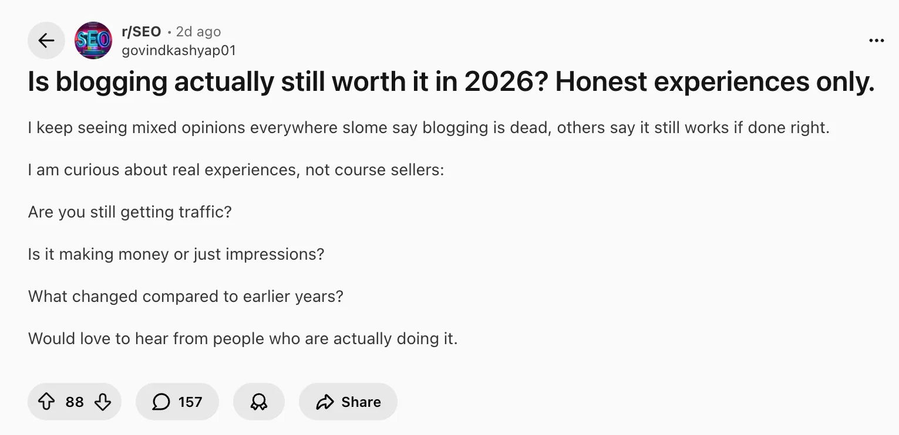899x435 pixels.
Task: Downvote the blogging post
Action: click(103, 402)
